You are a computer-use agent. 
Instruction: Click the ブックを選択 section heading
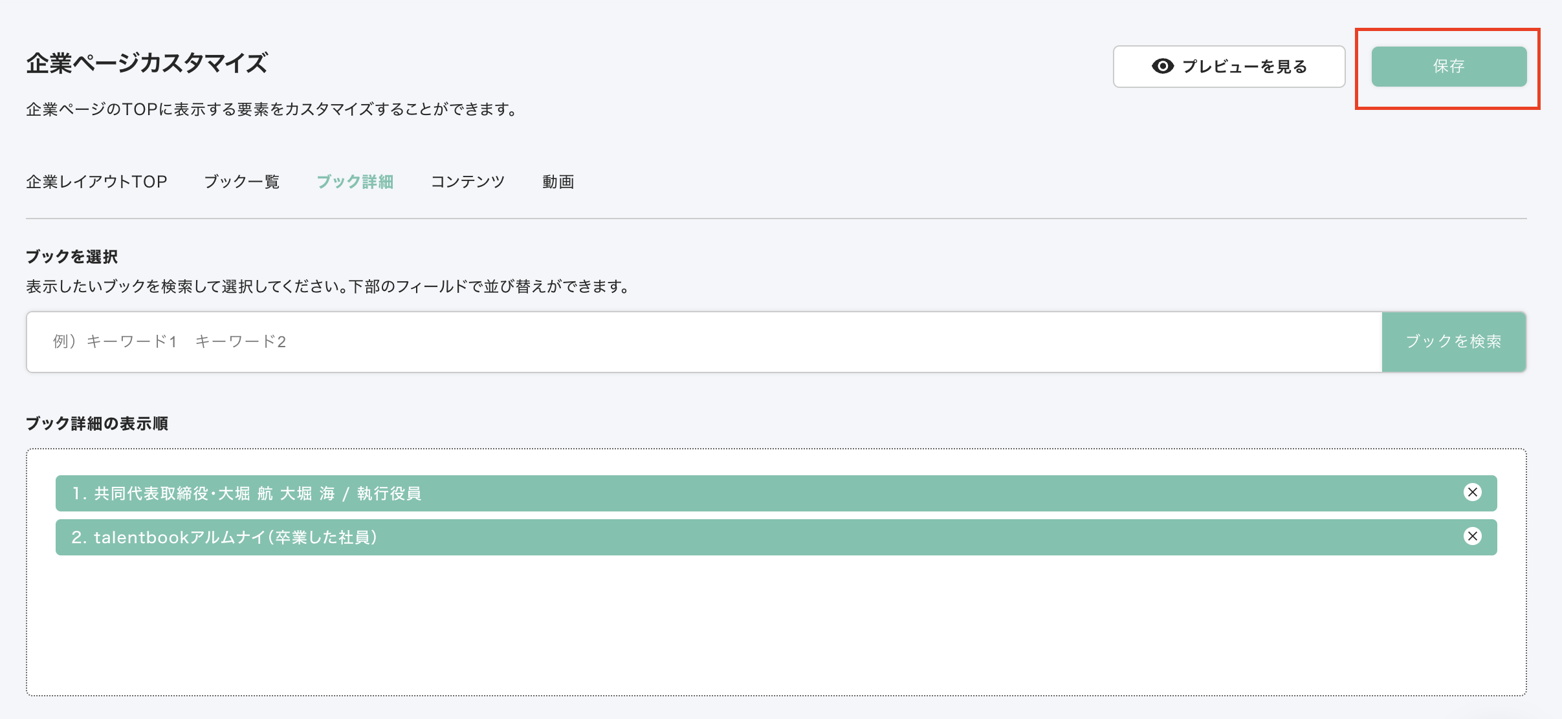[x=72, y=257]
